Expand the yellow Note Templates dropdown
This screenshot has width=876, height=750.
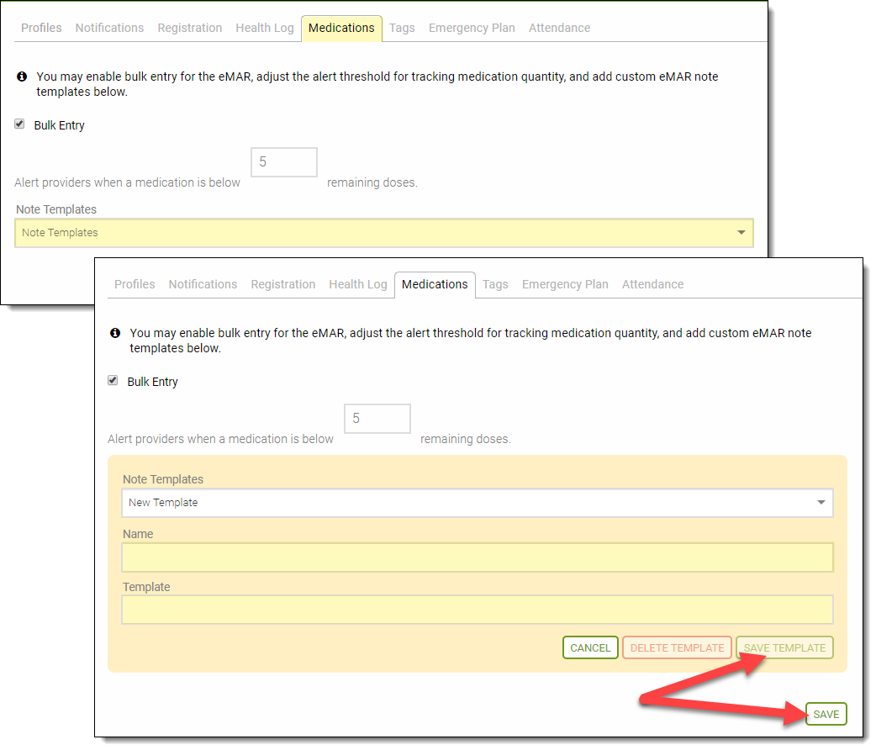point(383,233)
